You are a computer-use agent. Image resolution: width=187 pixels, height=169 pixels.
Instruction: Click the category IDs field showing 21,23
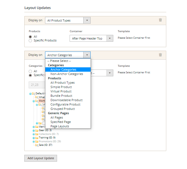[37, 85]
